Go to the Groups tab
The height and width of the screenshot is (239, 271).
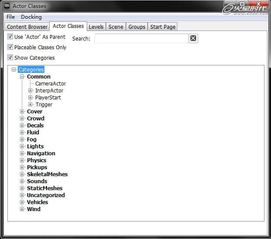(x=137, y=27)
